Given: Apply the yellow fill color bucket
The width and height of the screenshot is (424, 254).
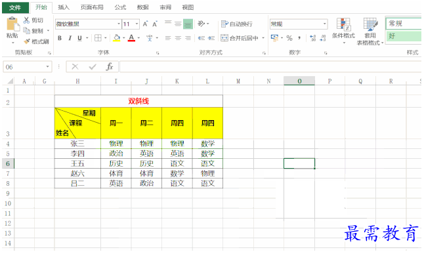Looking at the screenshot, I should [117, 38].
